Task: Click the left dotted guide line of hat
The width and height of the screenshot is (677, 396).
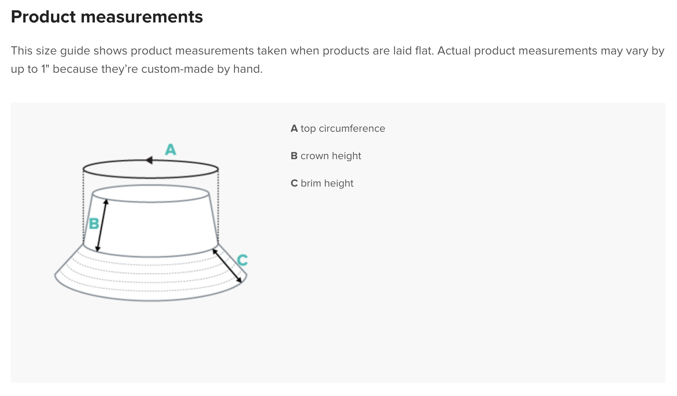Action: [x=83, y=206]
